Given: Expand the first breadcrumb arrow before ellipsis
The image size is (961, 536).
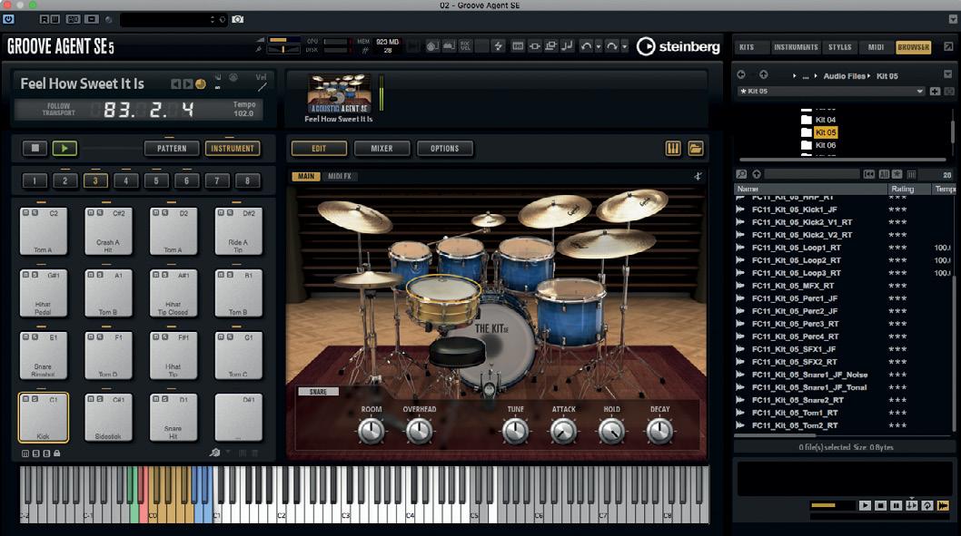Looking at the screenshot, I should [794, 76].
